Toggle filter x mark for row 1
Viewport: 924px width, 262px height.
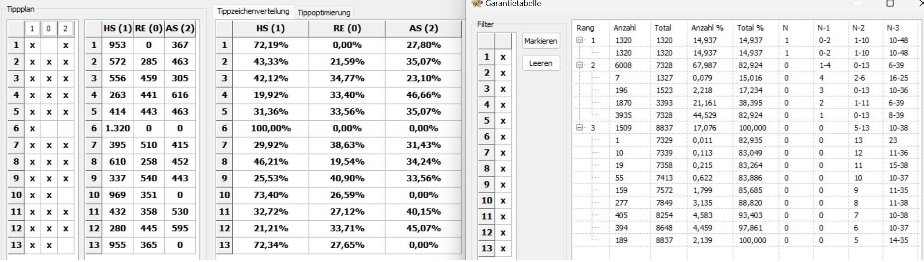tap(503, 57)
